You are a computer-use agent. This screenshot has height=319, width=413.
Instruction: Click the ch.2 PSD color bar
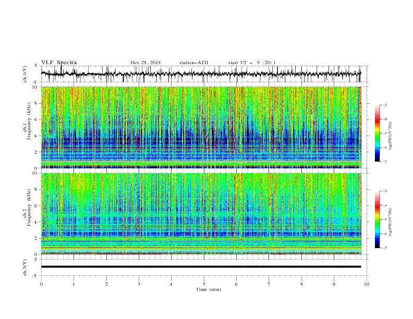[377, 219]
